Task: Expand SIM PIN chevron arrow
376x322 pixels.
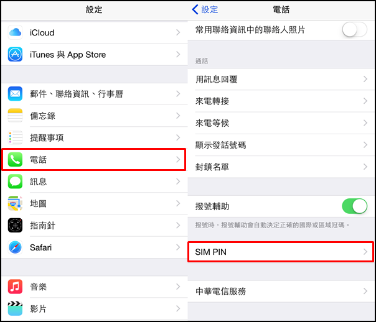Action: 365,252
